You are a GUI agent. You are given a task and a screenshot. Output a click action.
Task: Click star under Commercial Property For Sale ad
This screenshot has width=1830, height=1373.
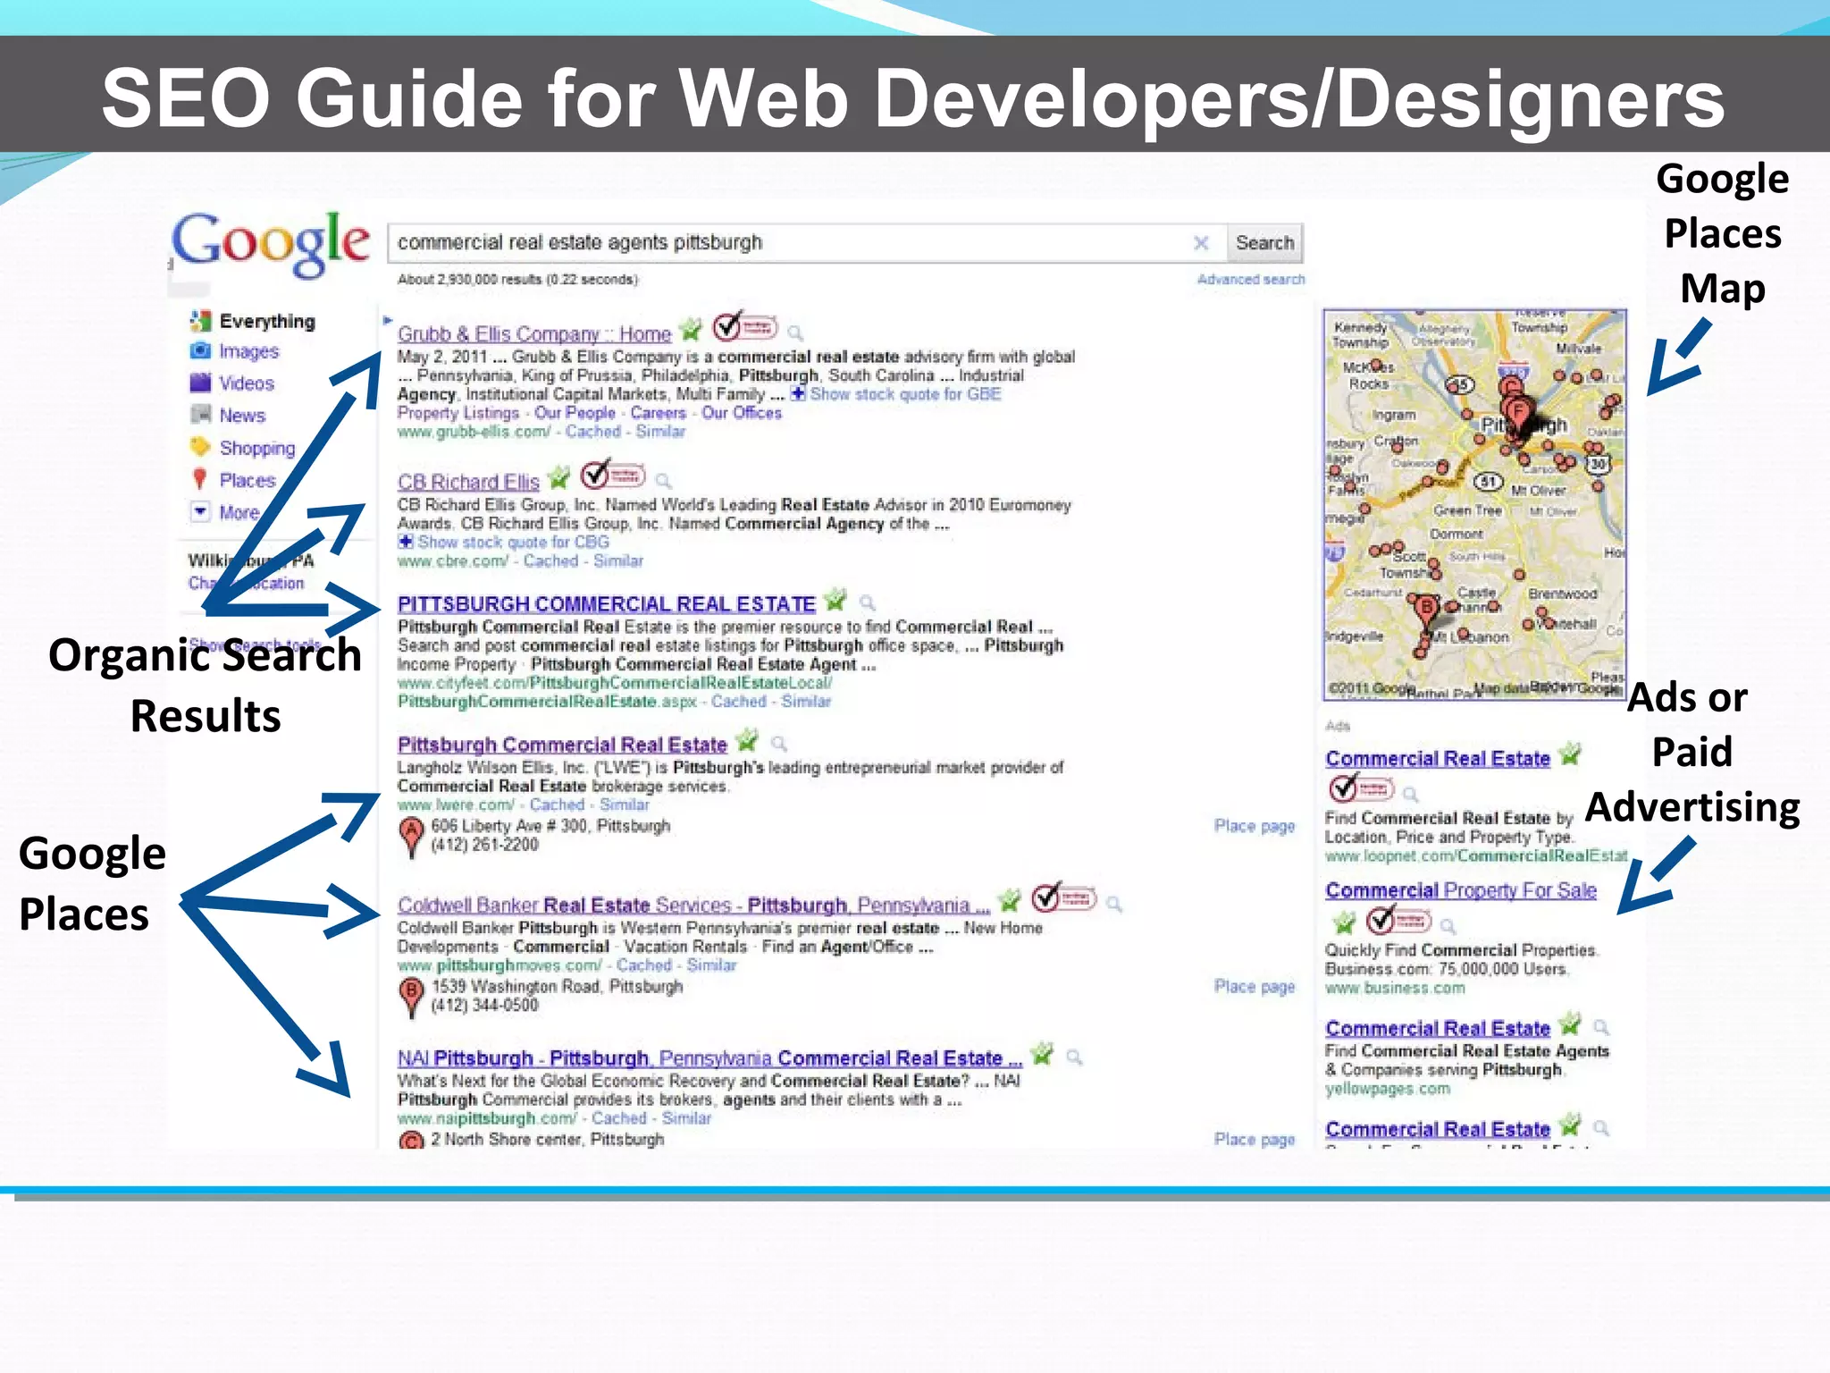click(1344, 922)
